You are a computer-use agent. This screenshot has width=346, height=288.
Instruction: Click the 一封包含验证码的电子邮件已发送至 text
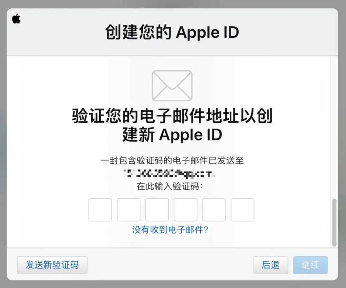(x=172, y=160)
